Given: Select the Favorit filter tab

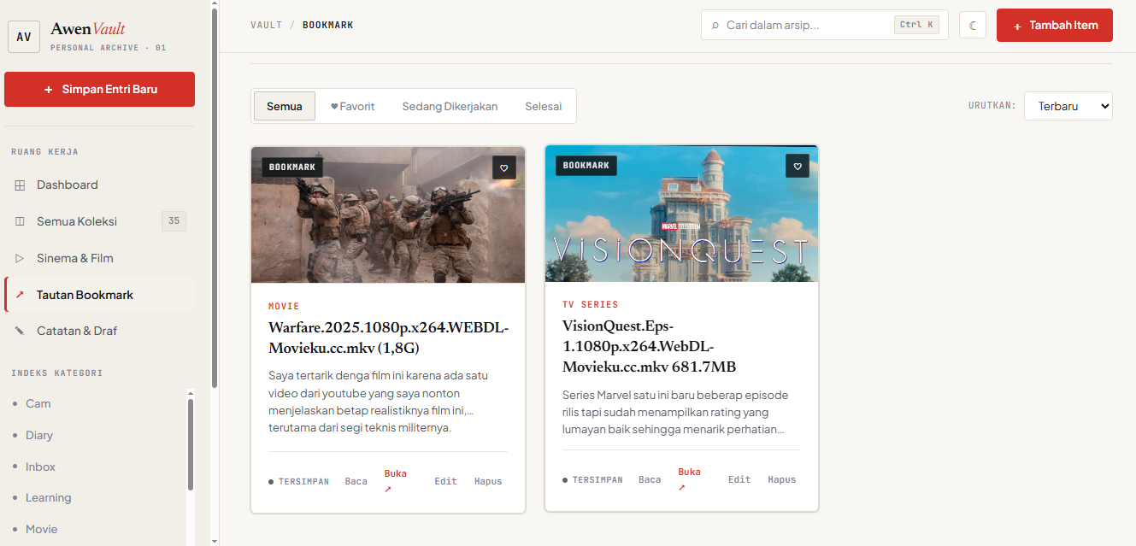Looking at the screenshot, I should (x=353, y=107).
